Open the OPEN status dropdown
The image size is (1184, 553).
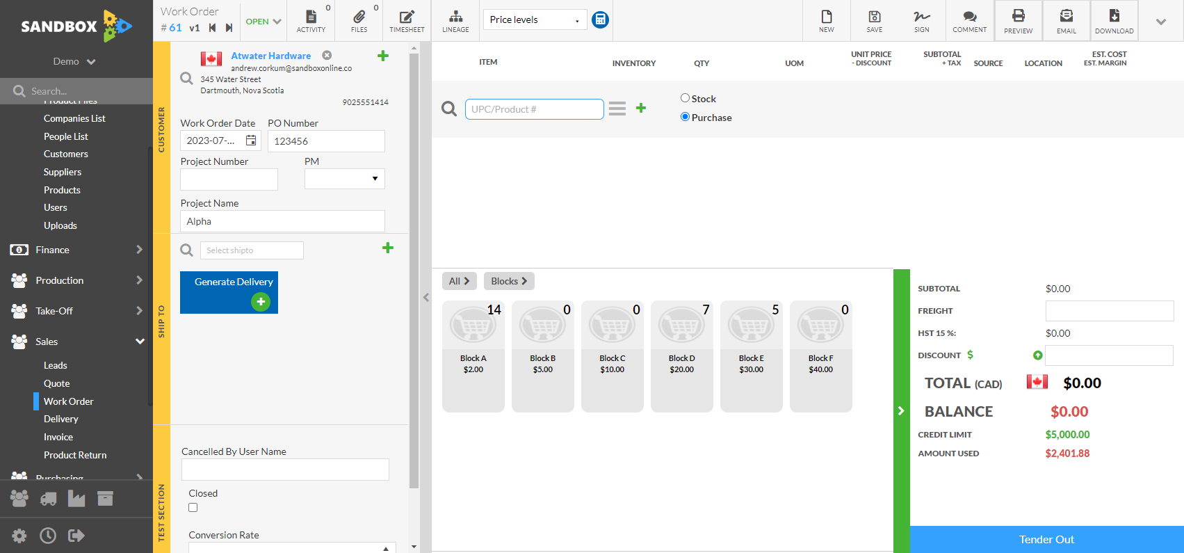263,22
